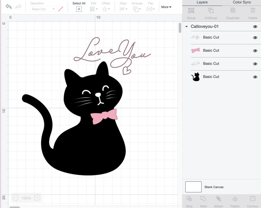Undo the last action with the Undo arrow
Screen dimensions: 261x208
click(x=9, y=7)
